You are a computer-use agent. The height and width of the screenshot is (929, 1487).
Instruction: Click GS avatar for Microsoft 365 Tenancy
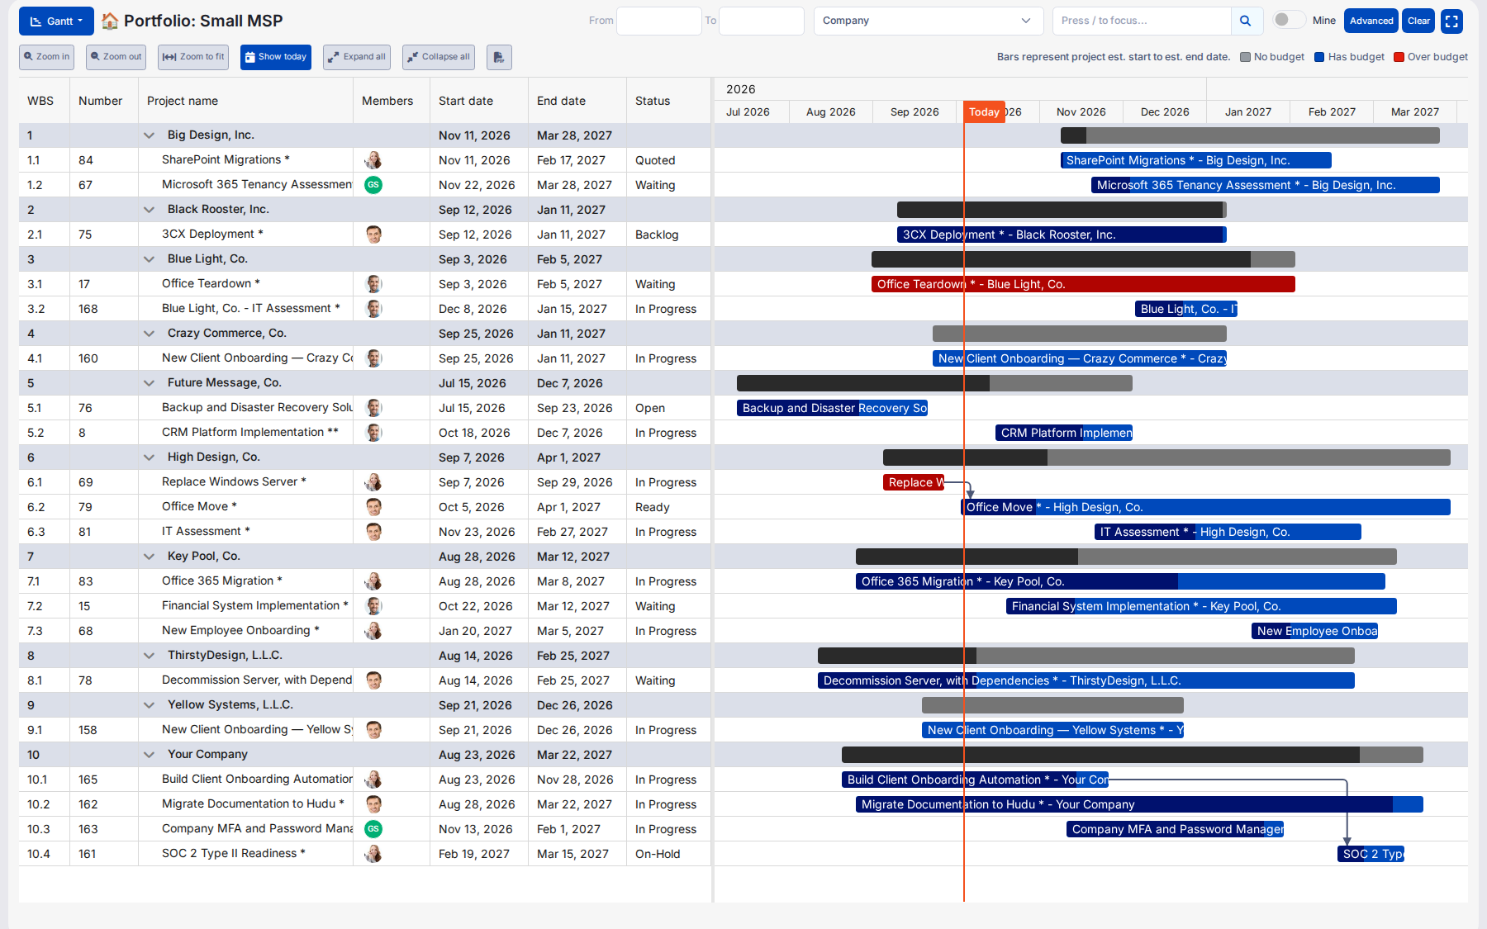(373, 185)
